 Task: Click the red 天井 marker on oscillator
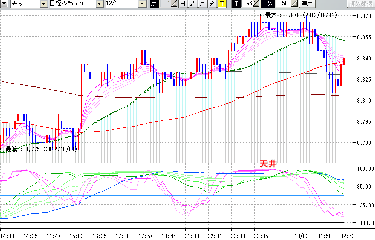pyautogui.click(x=267, y=164)
